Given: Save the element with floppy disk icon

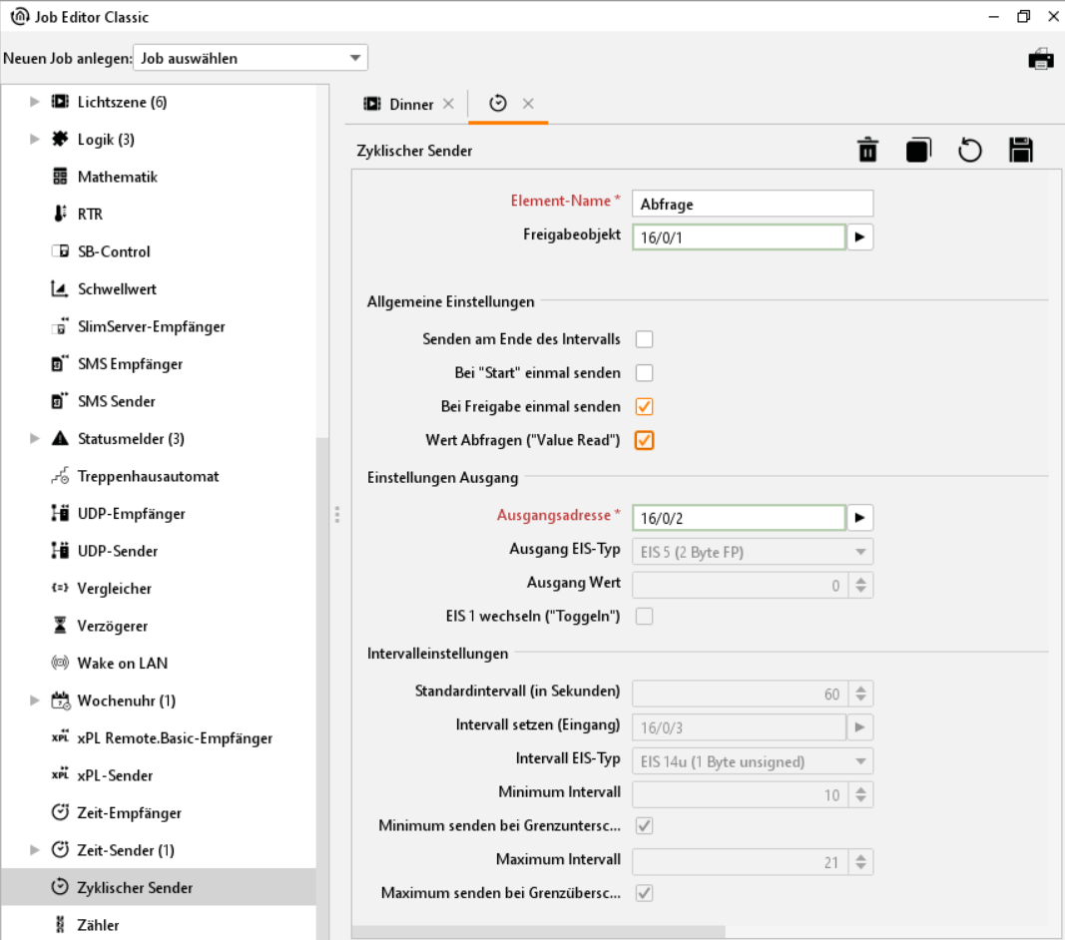Looking at the screenshot, I should pyautogui.click(x=1020, y=151).
